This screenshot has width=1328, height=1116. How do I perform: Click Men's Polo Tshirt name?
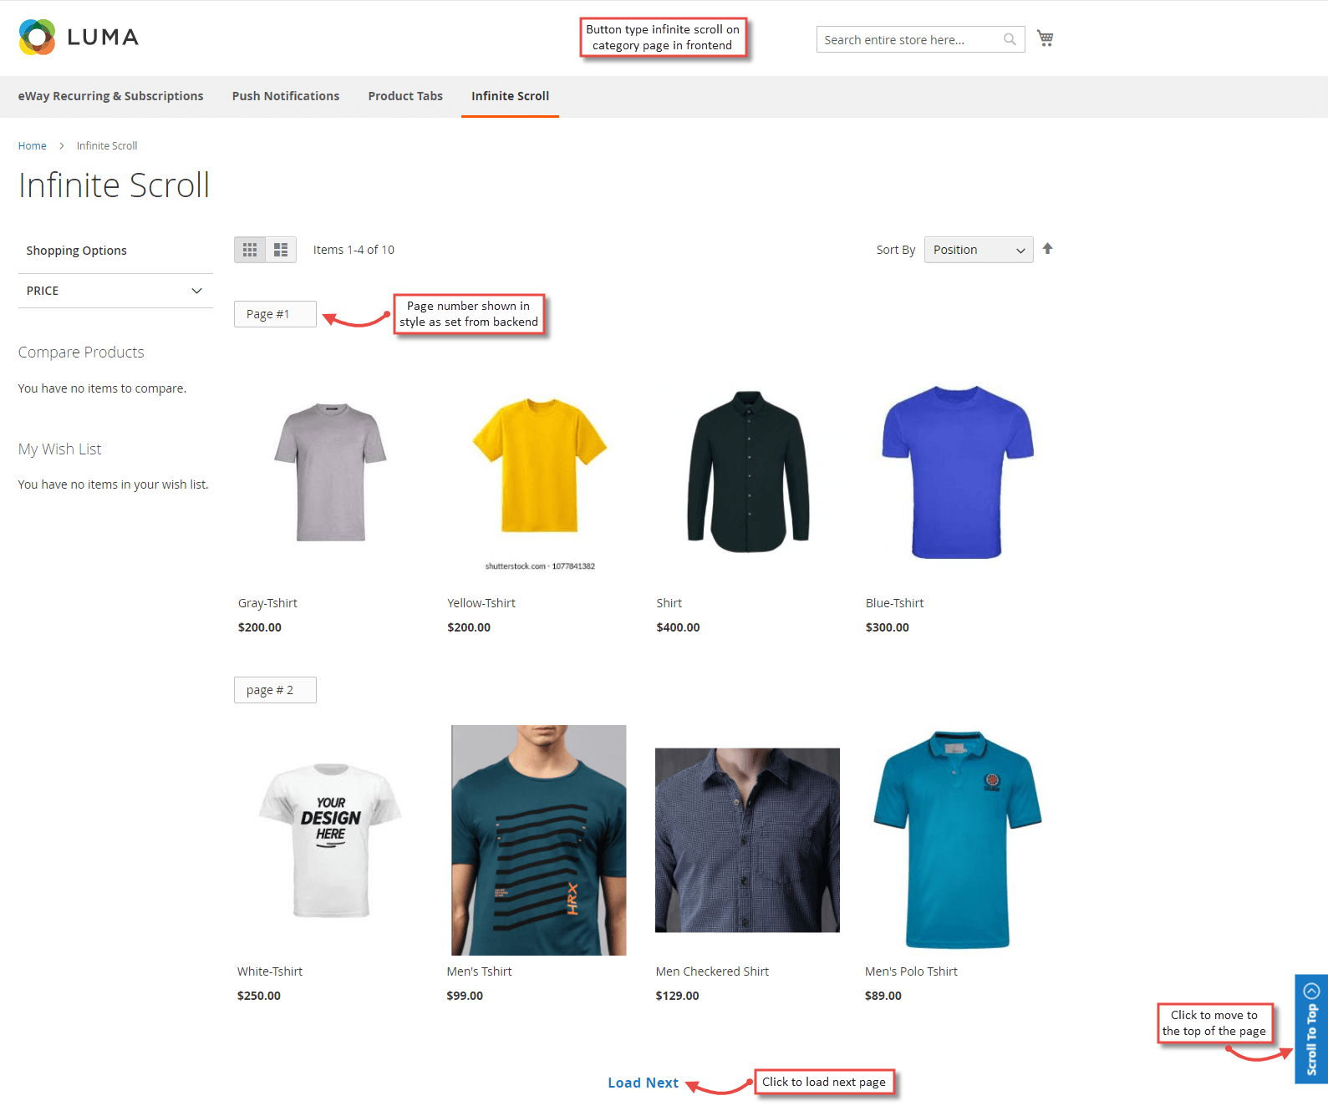(x=912, y=971)
